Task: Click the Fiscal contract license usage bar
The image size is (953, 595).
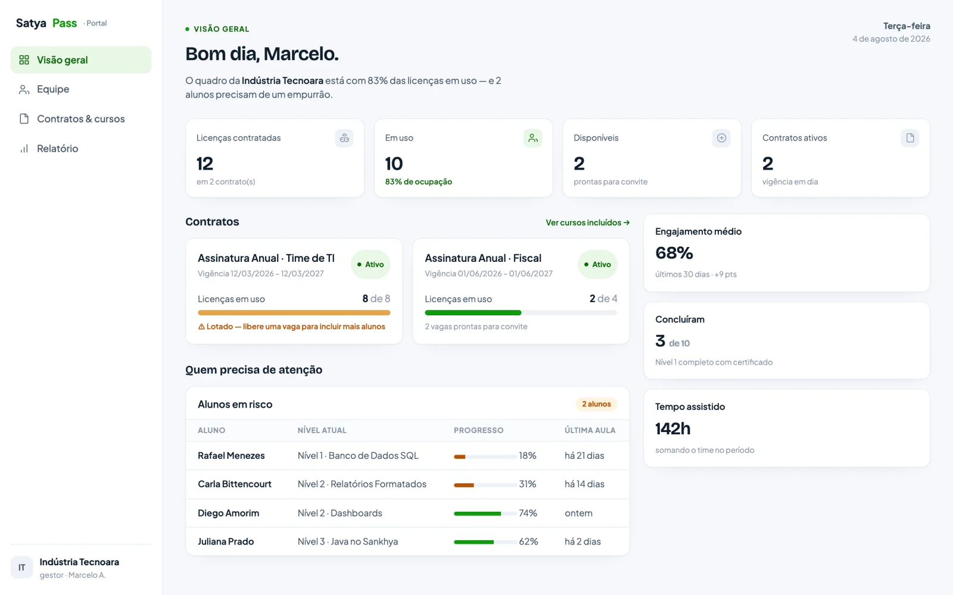Action: coord(521,312)
